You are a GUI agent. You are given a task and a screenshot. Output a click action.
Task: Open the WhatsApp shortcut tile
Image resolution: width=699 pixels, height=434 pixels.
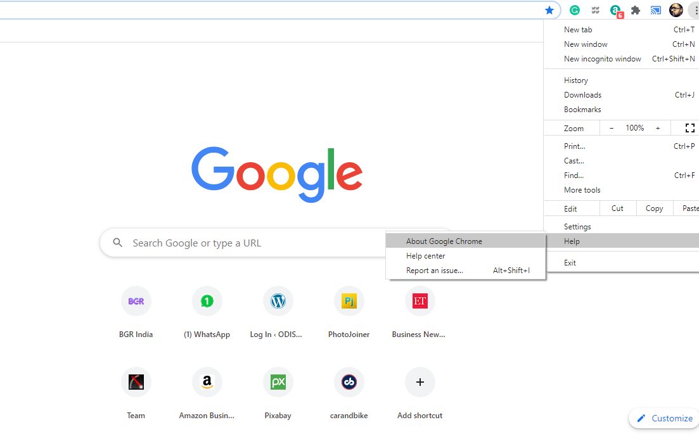[207, 302]
